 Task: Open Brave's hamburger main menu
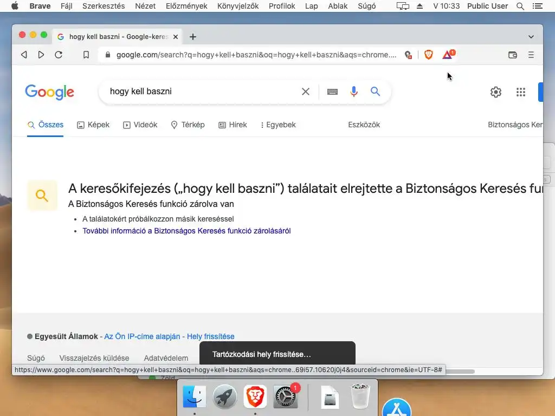point(531,55)
